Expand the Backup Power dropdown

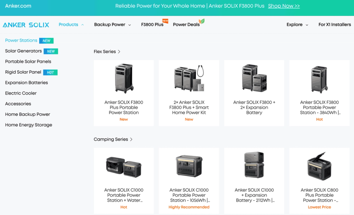click(x=113, y=24)
